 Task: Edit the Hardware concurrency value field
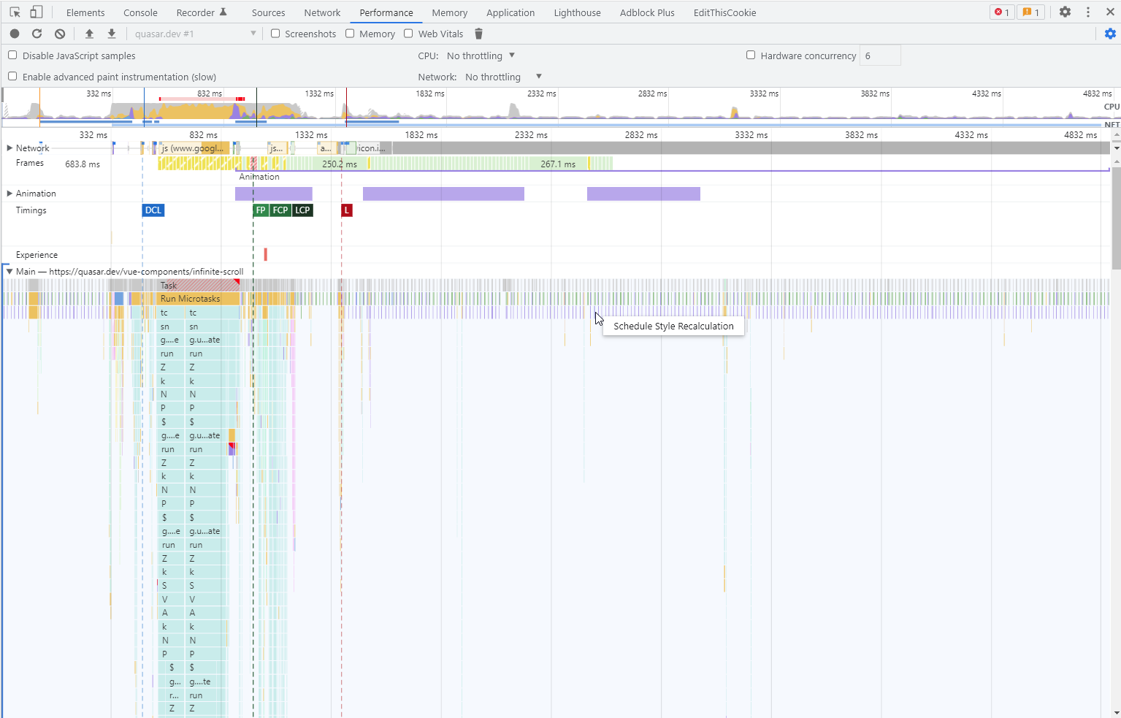click(880, 56)
